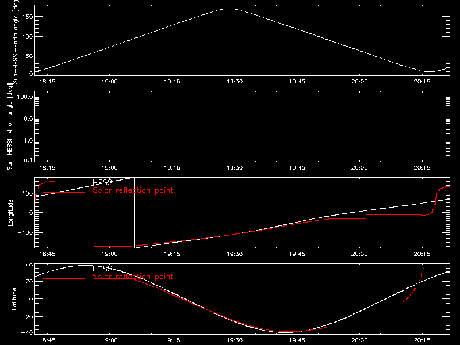Click the 100.0 tick on Moon angle axis

[25, 97]
